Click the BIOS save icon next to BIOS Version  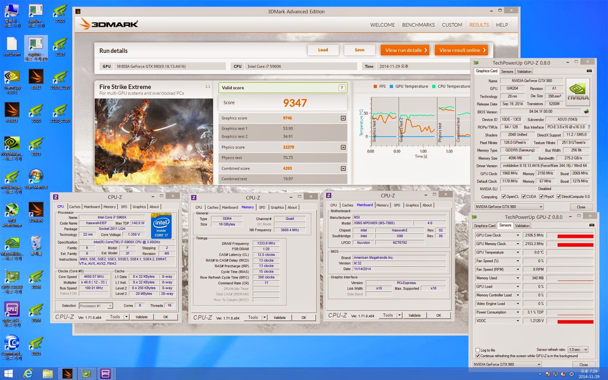pyautogui.click(x=586, y=112)
